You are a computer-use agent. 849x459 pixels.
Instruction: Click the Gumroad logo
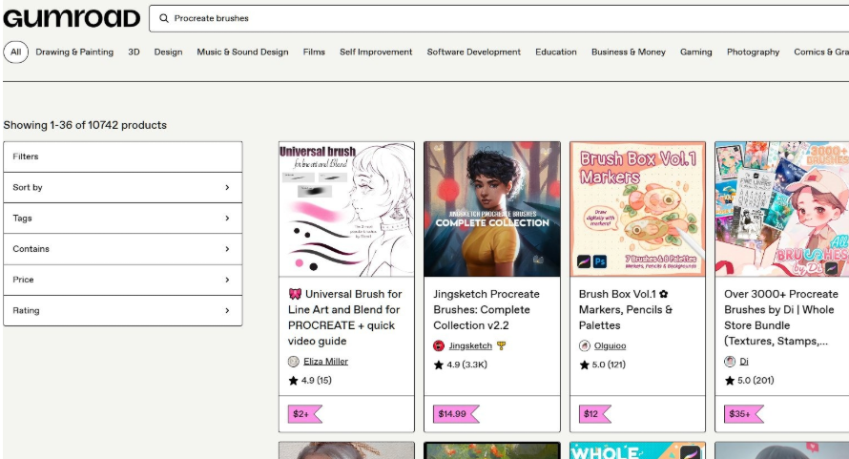(72, 18)
